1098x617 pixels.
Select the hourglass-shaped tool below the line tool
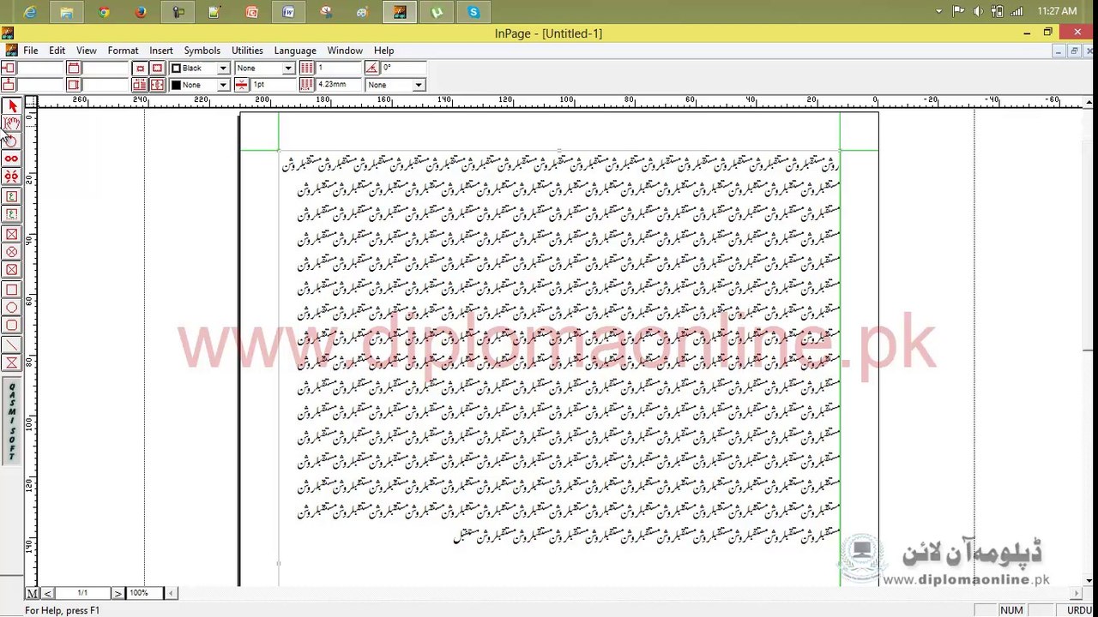pyautogui.click(x=12, y=363)
